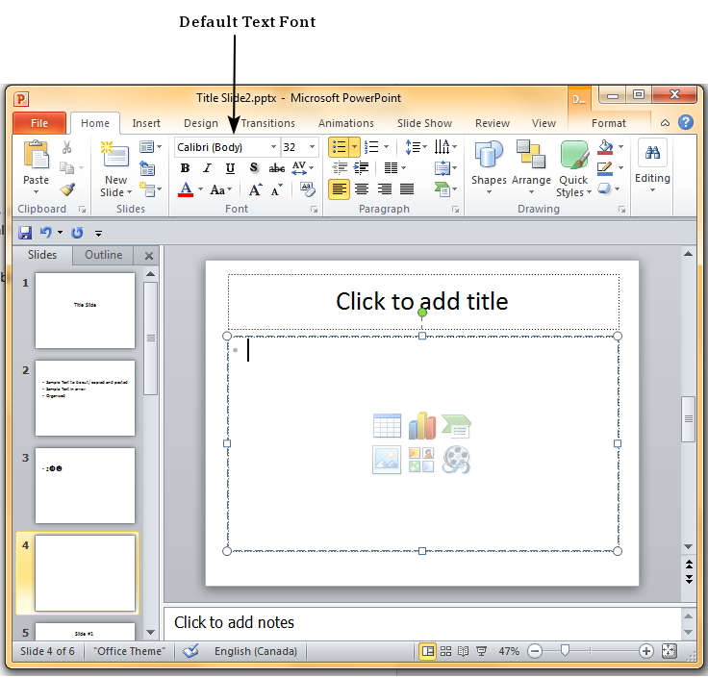Expand the numbering list dropdown
Image resolution: width=708 pixels, height=678 pixels.
coord(386,147)
